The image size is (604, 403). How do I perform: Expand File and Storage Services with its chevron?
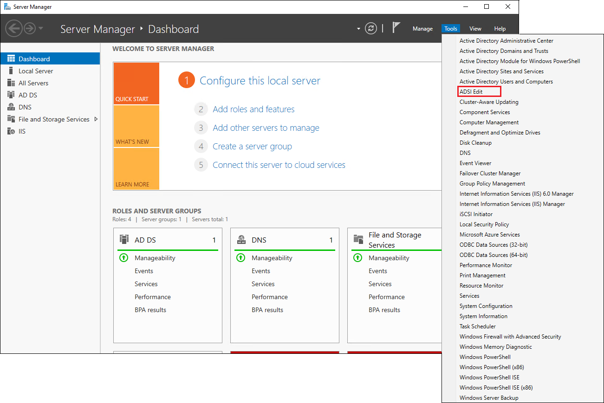pos(96,119)
